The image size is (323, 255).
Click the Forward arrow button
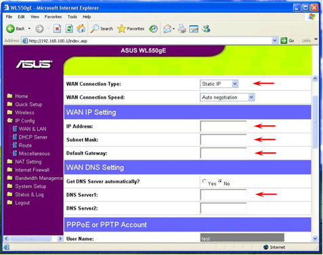[x=39, y=29]
